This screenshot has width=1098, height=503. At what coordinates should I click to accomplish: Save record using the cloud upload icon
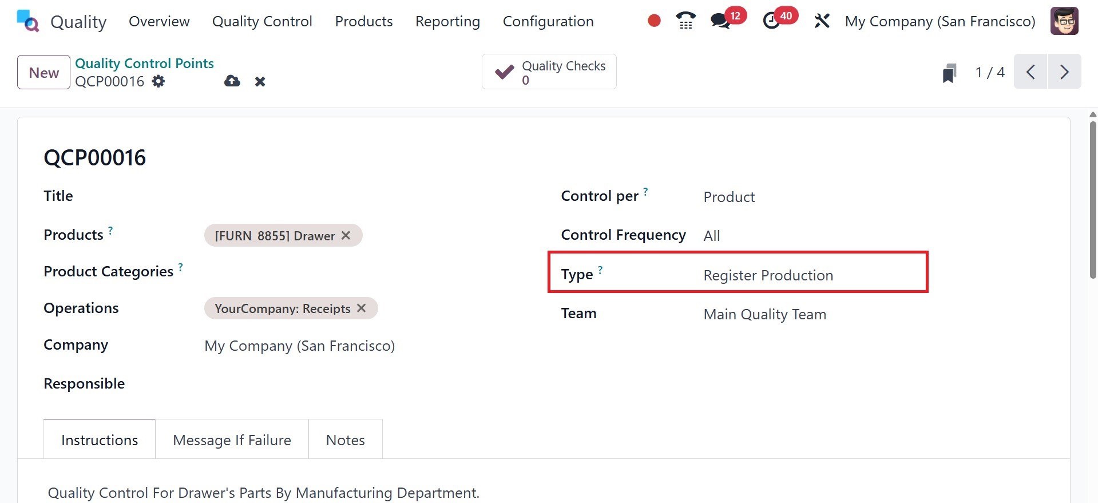click(x=232, y=81)
